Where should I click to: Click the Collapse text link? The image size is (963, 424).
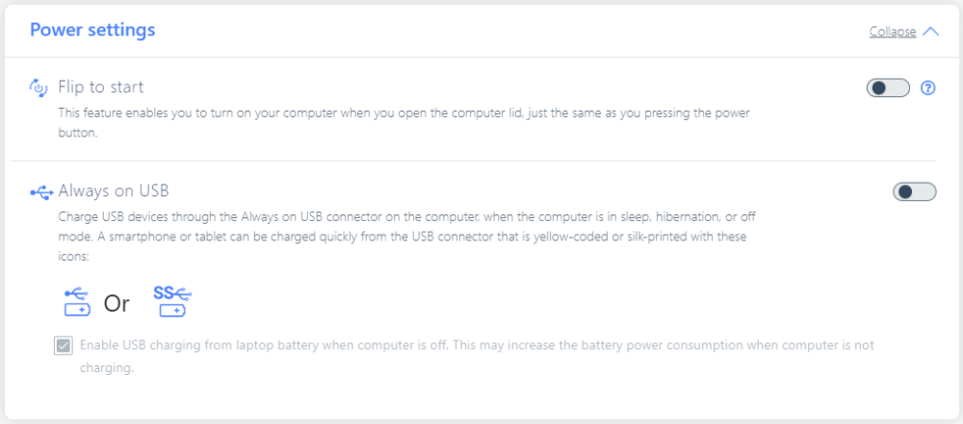[893, 32]
